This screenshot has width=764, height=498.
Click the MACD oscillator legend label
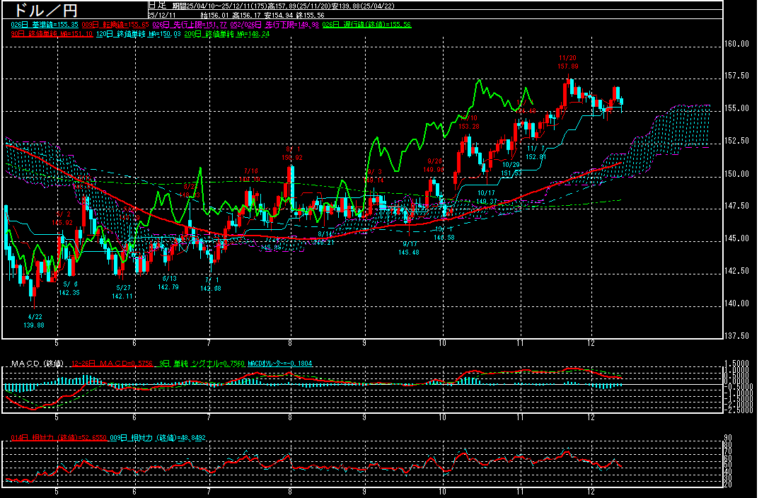[x=279, y=363]
